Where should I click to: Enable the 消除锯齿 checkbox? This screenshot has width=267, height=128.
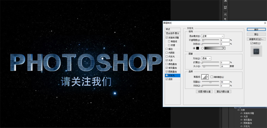(212, 77)
